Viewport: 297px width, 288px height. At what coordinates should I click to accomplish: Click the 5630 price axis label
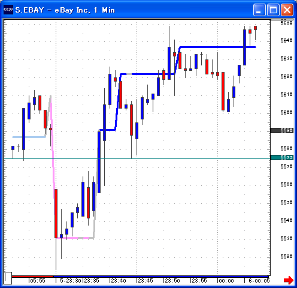pos(286,59)
